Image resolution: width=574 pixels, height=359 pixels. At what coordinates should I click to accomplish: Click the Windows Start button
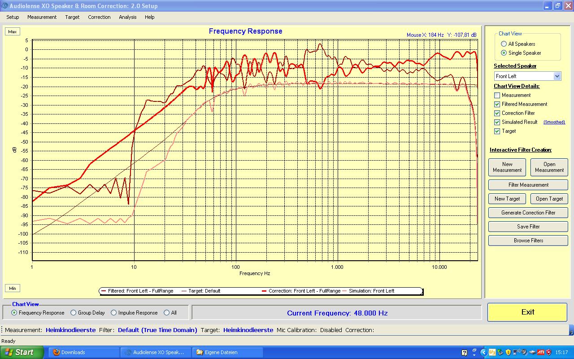[22, 352]
